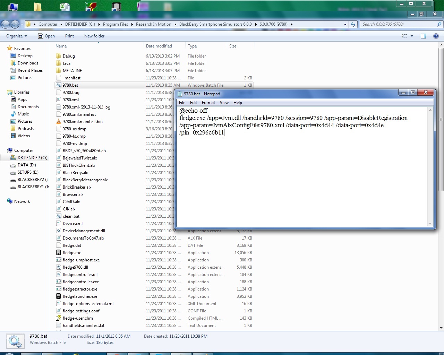Sort files by the Type column

(x=206, y=46)
